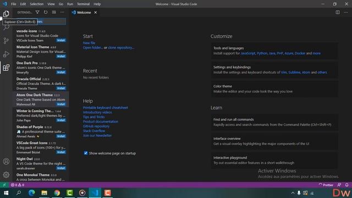Open Printable keyboard cheatsheet link
352x198 pixels.
point(105,108)
